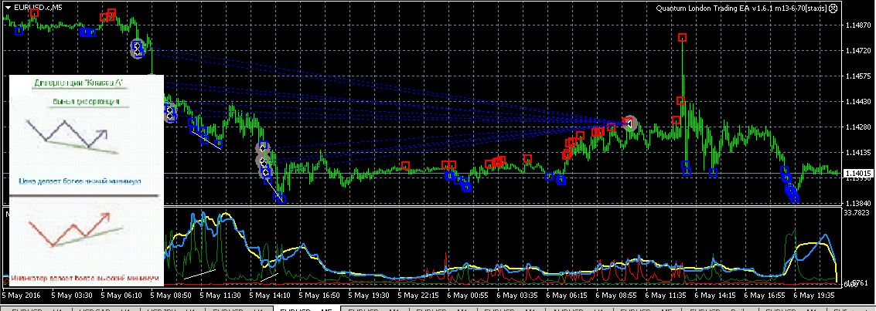Click the 'Дивергенции Класса А' title text
The image size is (876, 311).
coord(78,83)
